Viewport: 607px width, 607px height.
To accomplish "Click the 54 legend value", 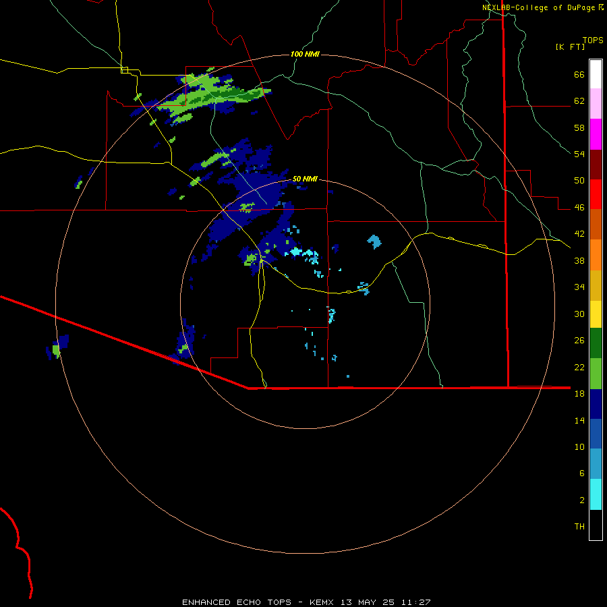I will pos(579,154).
